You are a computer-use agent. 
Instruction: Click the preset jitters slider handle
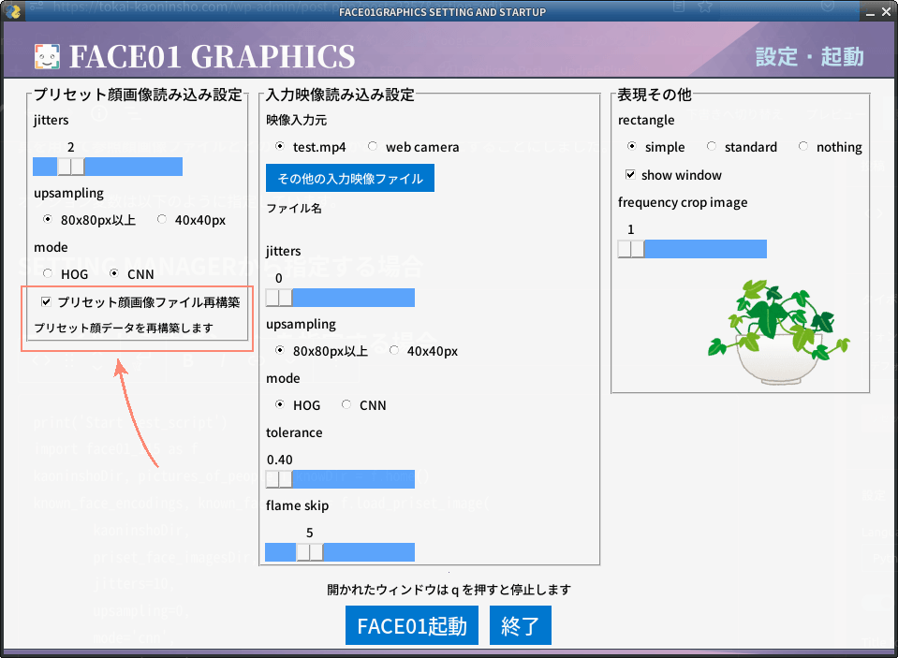pos(71,167)
